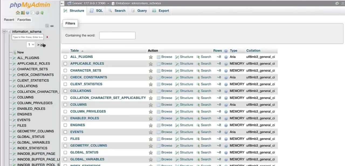Open the navigation page number dropdown
The image size is (345, 166).
click(x=31, y=44)
